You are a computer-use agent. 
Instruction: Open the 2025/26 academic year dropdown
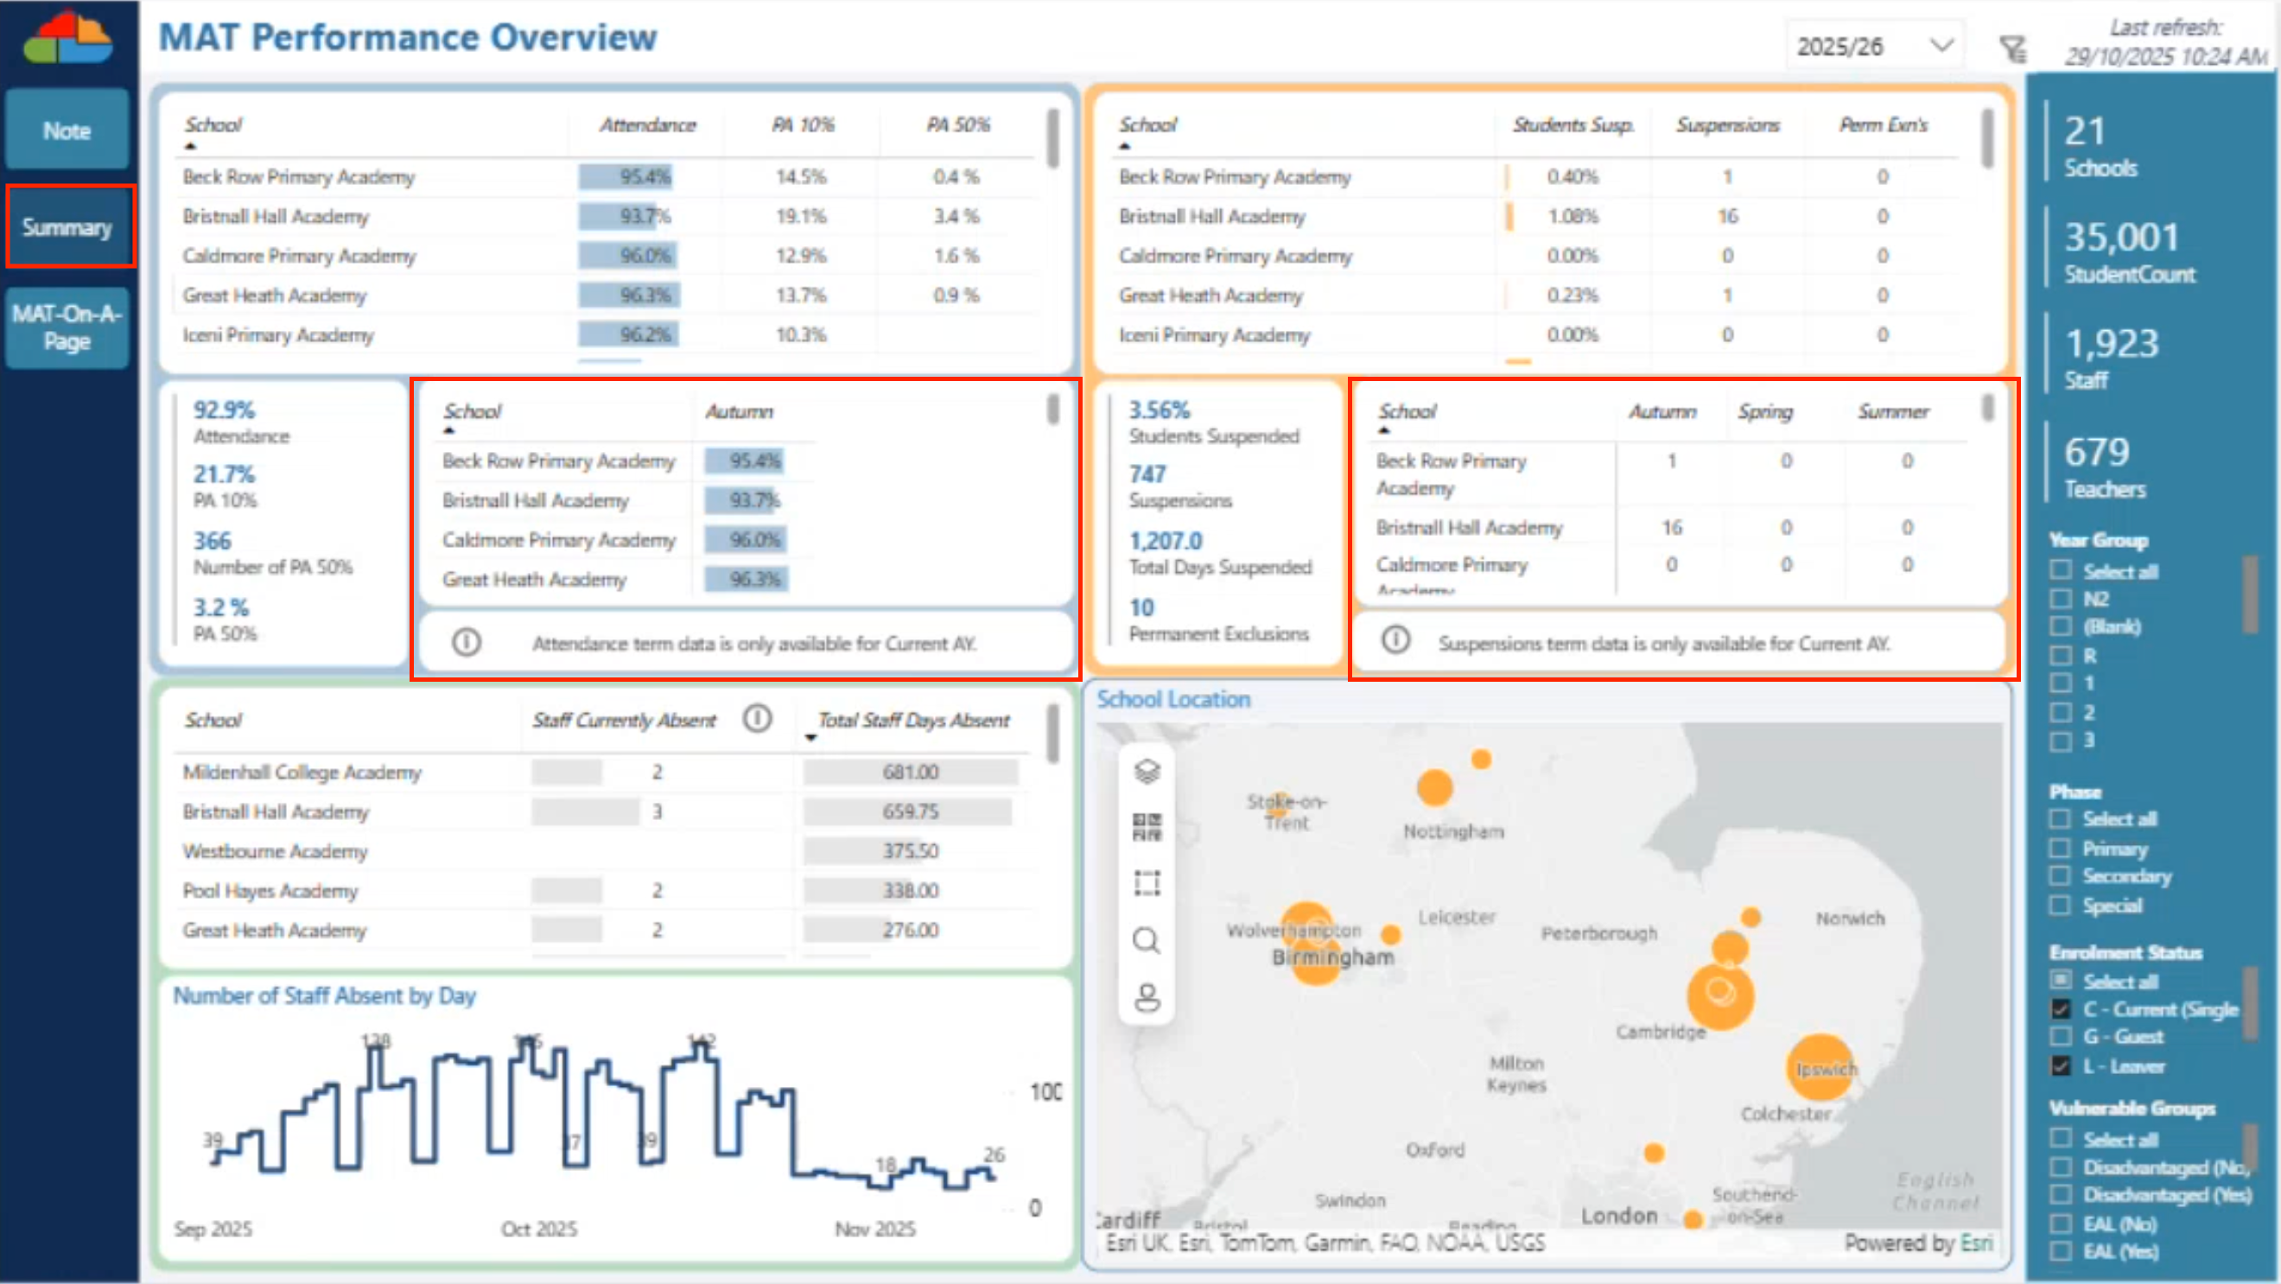pyautogui.click(x=1873, y=44)
